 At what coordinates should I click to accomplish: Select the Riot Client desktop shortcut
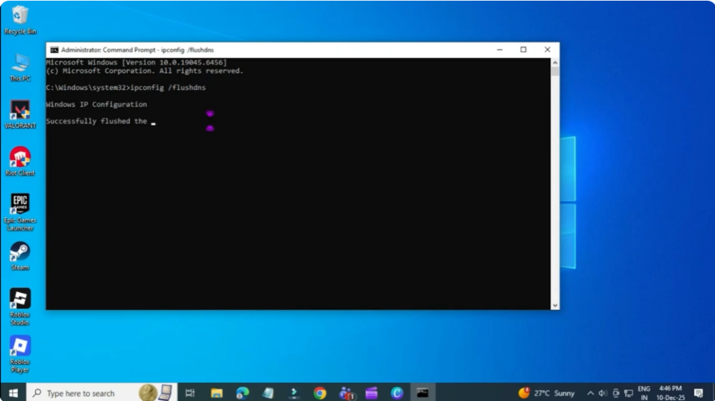20,161
